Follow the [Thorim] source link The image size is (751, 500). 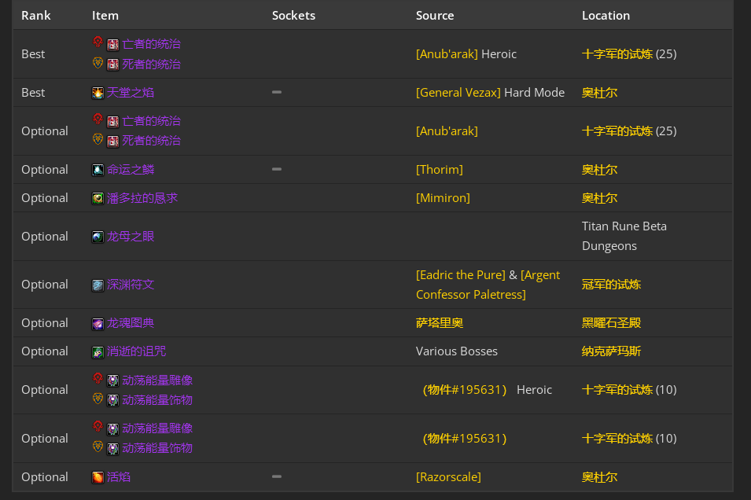coord(440,170)
